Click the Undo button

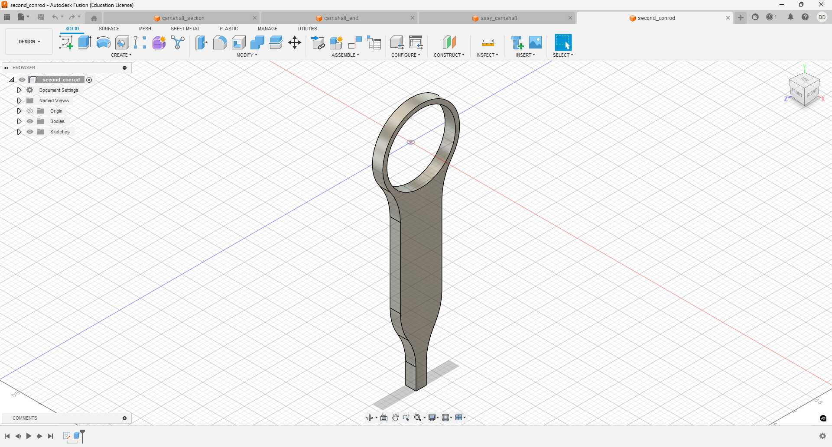55,17
